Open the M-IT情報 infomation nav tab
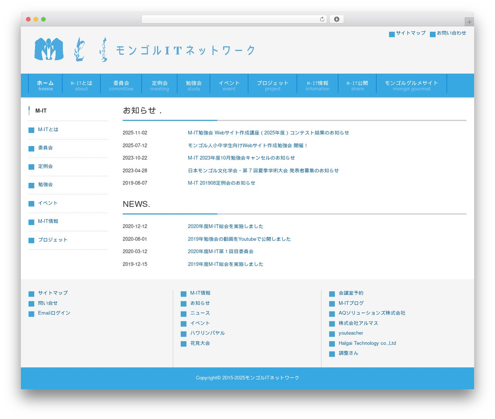The width and height of the screenshot is (495, 419). [317, 85]
